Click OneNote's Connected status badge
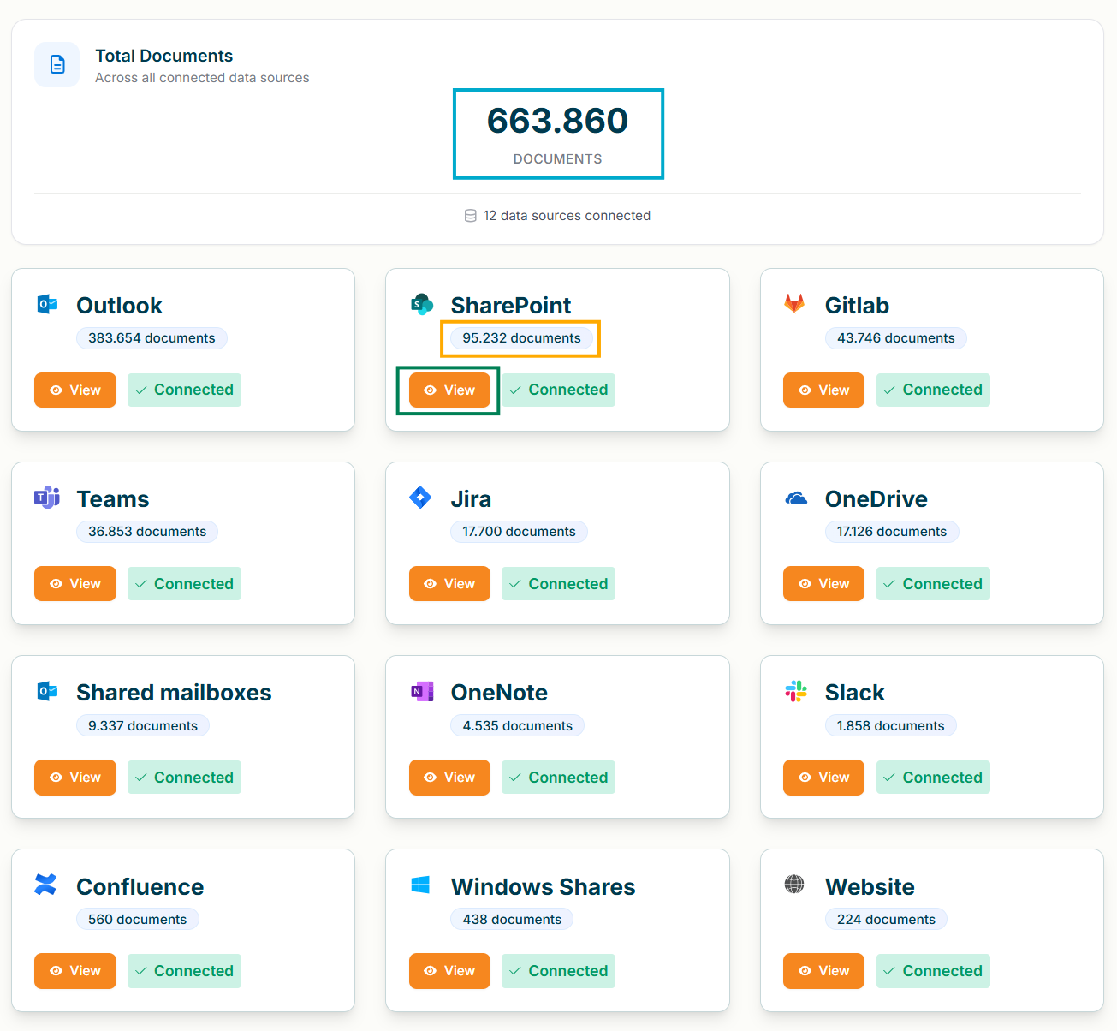 pyautogui.click(x=558, y=778)
